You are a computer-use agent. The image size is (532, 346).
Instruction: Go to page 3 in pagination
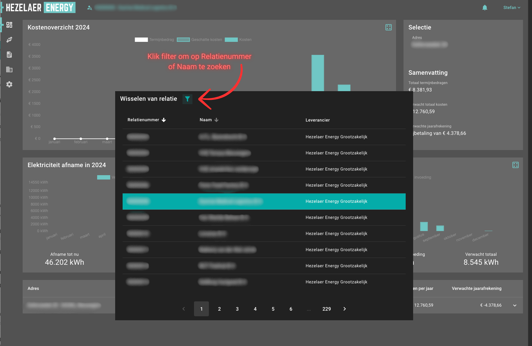tap(237, 309)
